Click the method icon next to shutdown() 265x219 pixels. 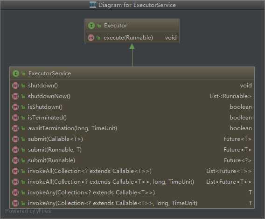pos(15,86)
